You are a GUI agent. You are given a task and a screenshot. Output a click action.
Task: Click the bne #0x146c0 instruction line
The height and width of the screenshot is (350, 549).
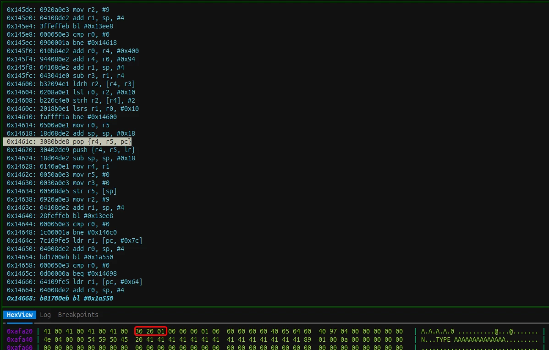62,232
